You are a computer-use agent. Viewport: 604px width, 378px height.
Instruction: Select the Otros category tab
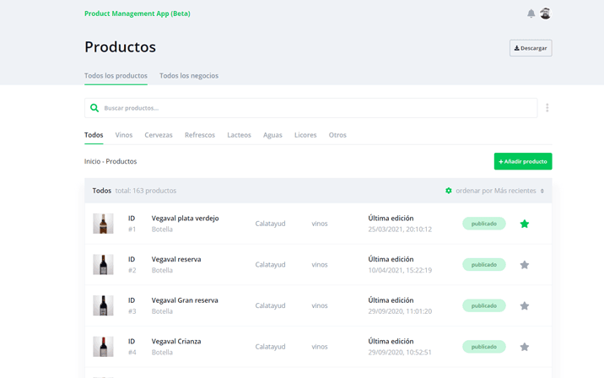[x=337, y=135]
